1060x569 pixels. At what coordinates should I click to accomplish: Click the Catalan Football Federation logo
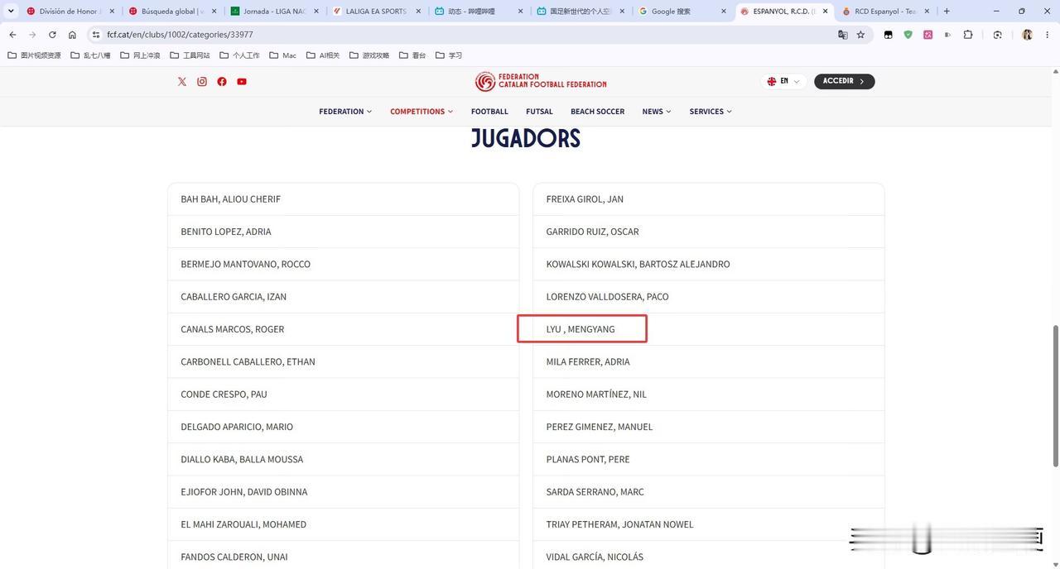[541, 81]
